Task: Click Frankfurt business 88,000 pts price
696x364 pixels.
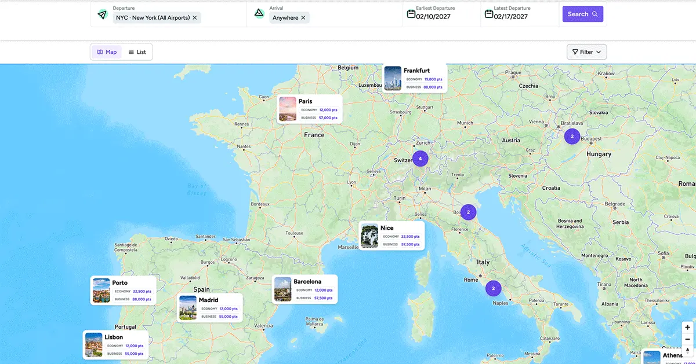Action: tap(433, 87)
